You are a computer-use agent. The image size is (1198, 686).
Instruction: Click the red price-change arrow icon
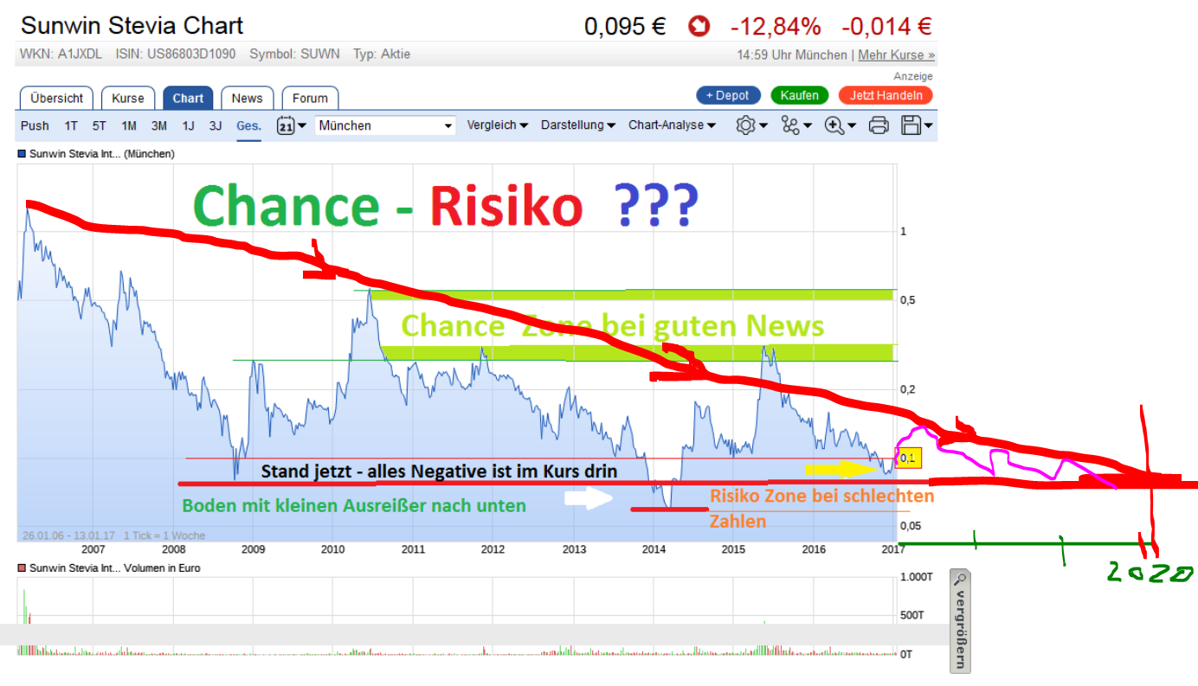click(699, 27)
